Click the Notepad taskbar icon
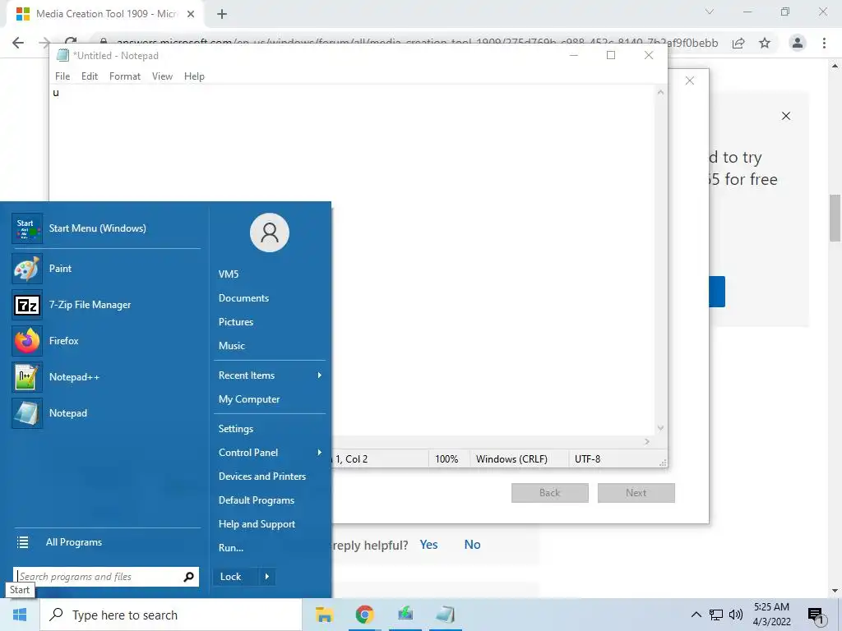This screenshot has width=842, height=631. click(445, 615)
